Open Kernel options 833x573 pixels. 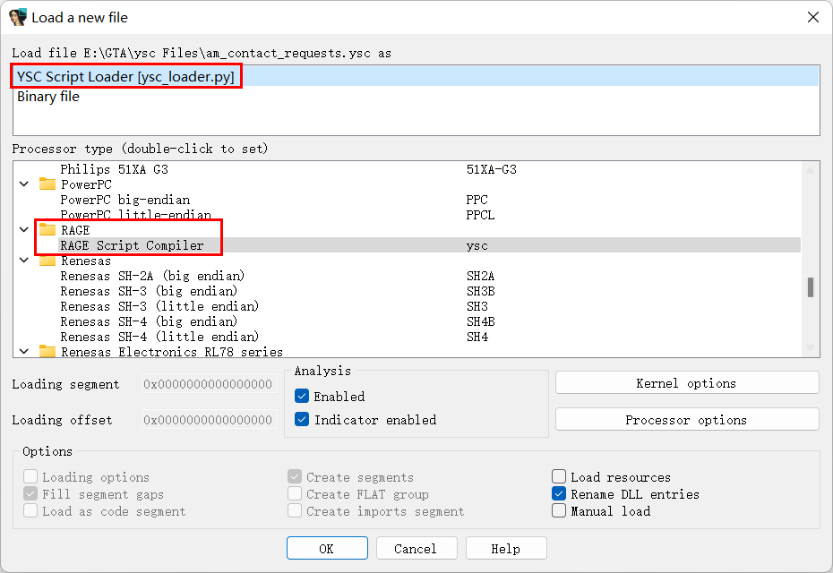(686, 383)
